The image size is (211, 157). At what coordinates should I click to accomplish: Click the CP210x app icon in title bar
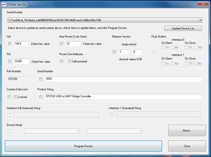click(4, 5)
